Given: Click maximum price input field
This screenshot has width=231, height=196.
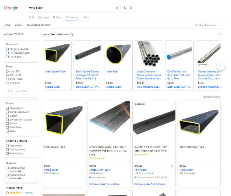Looking at the screenshot, I should click(x=24, y=91).
